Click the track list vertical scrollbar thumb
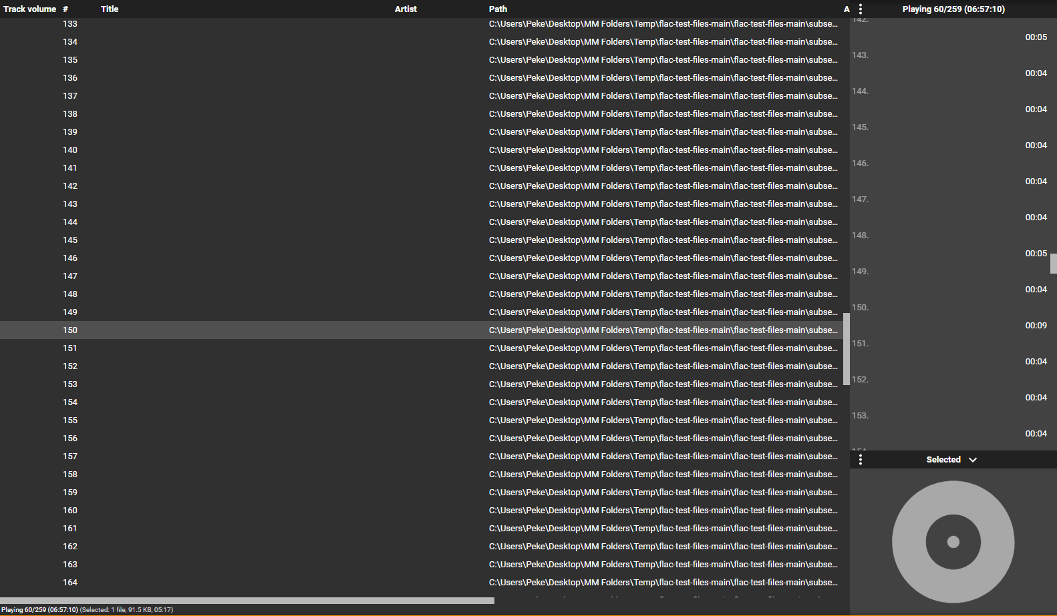The height and width of the screenshot is (616, 1057). coord(847,348)
